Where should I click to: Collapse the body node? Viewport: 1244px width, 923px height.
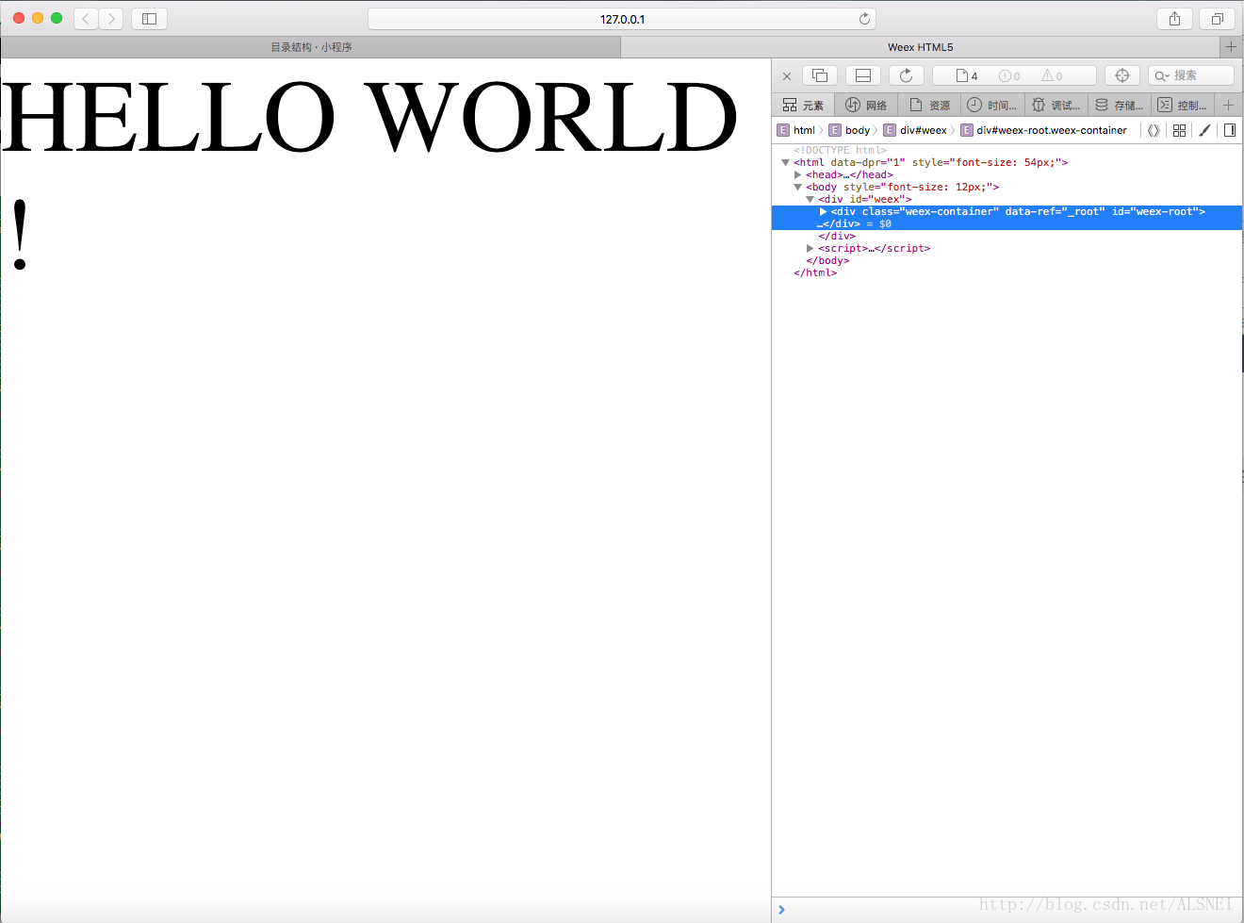click(x=798, y=187)
